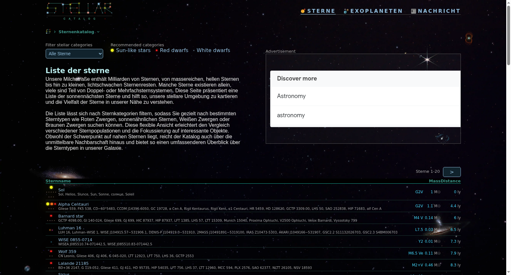Click the Sterne 1-20 pagination label
This screenshot has width=511, height=275.
pos(428,172)
